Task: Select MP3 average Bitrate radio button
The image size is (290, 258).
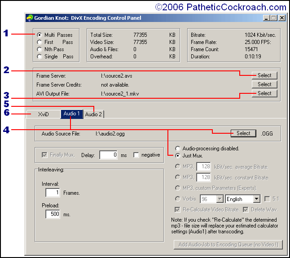Action: coord(178,166)
